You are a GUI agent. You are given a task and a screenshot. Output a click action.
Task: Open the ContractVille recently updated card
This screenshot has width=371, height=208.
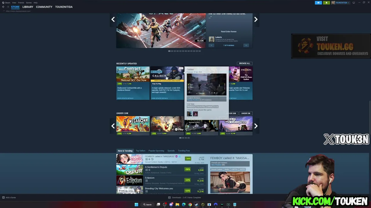133,83
